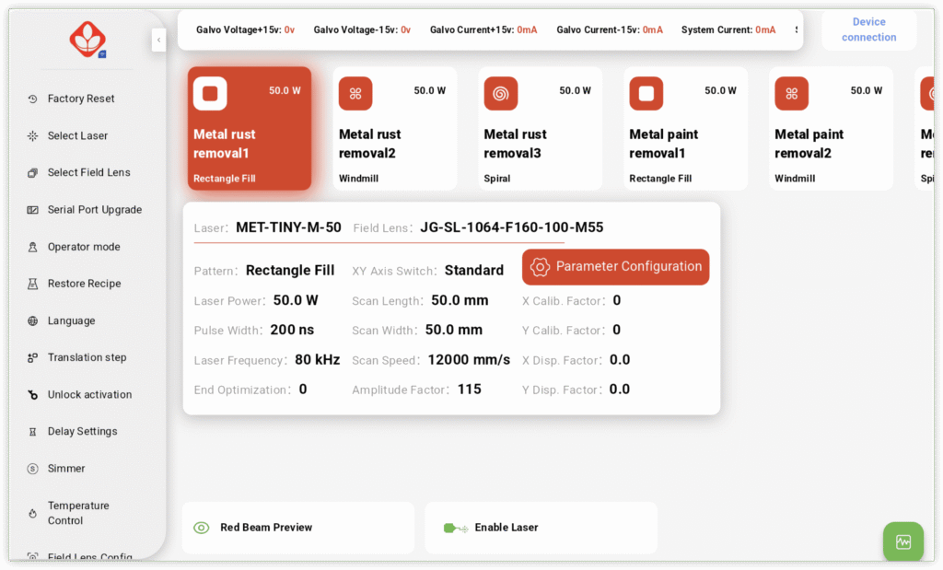Toggle Enable Laser switch
Image resolution: width=943 pixels, height=570 pixels.
click(455, 528)
